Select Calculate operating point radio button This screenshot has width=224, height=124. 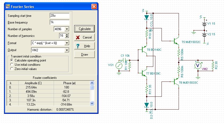[12, 60]
